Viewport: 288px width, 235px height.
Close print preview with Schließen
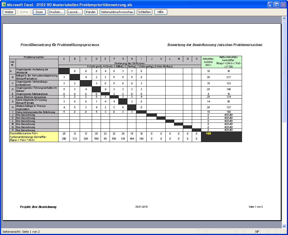(x=144, y=12)
